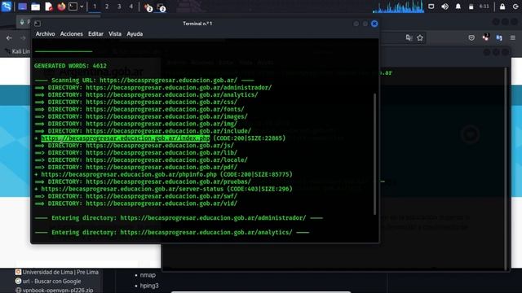Open the Firefox extension with badge icon
Image resolution: width=522 pixels, height=293 pixels.
486,37
